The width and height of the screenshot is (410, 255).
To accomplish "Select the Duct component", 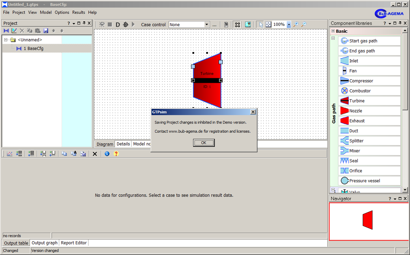I will tap(369, 131).
